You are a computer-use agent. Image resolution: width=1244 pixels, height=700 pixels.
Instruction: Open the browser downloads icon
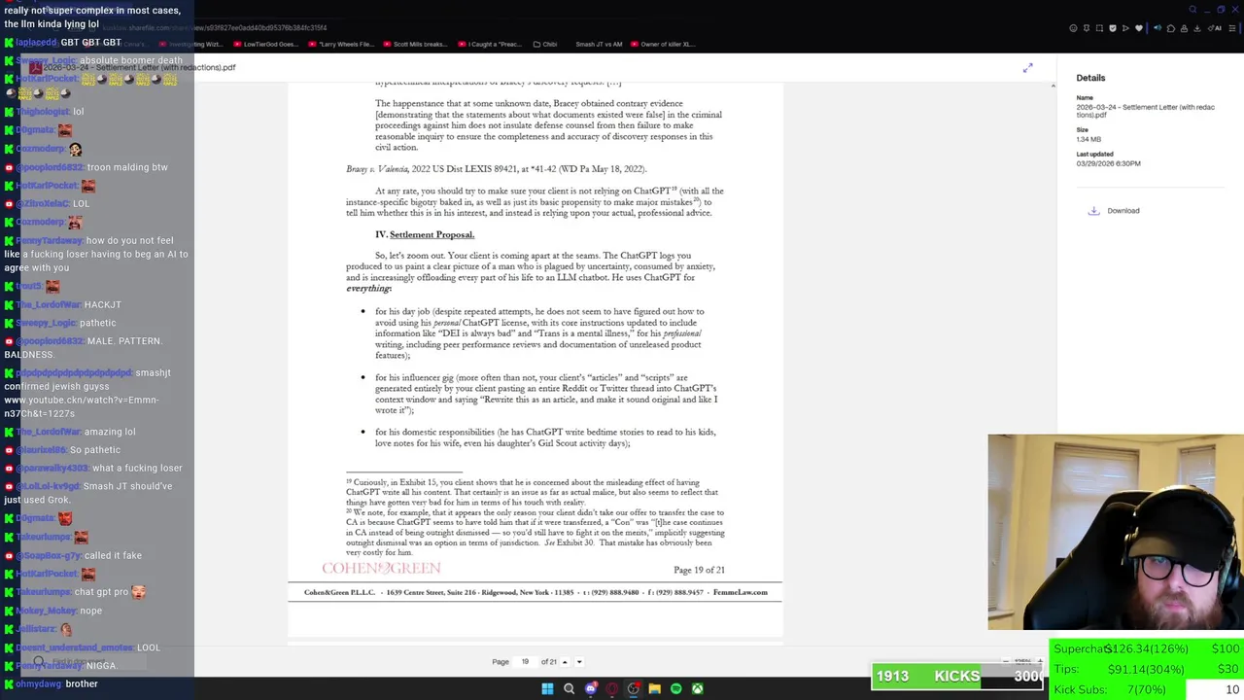(1197, 28)
